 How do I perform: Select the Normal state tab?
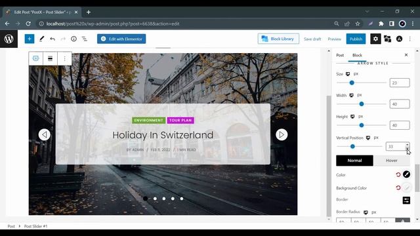point(354,161)
